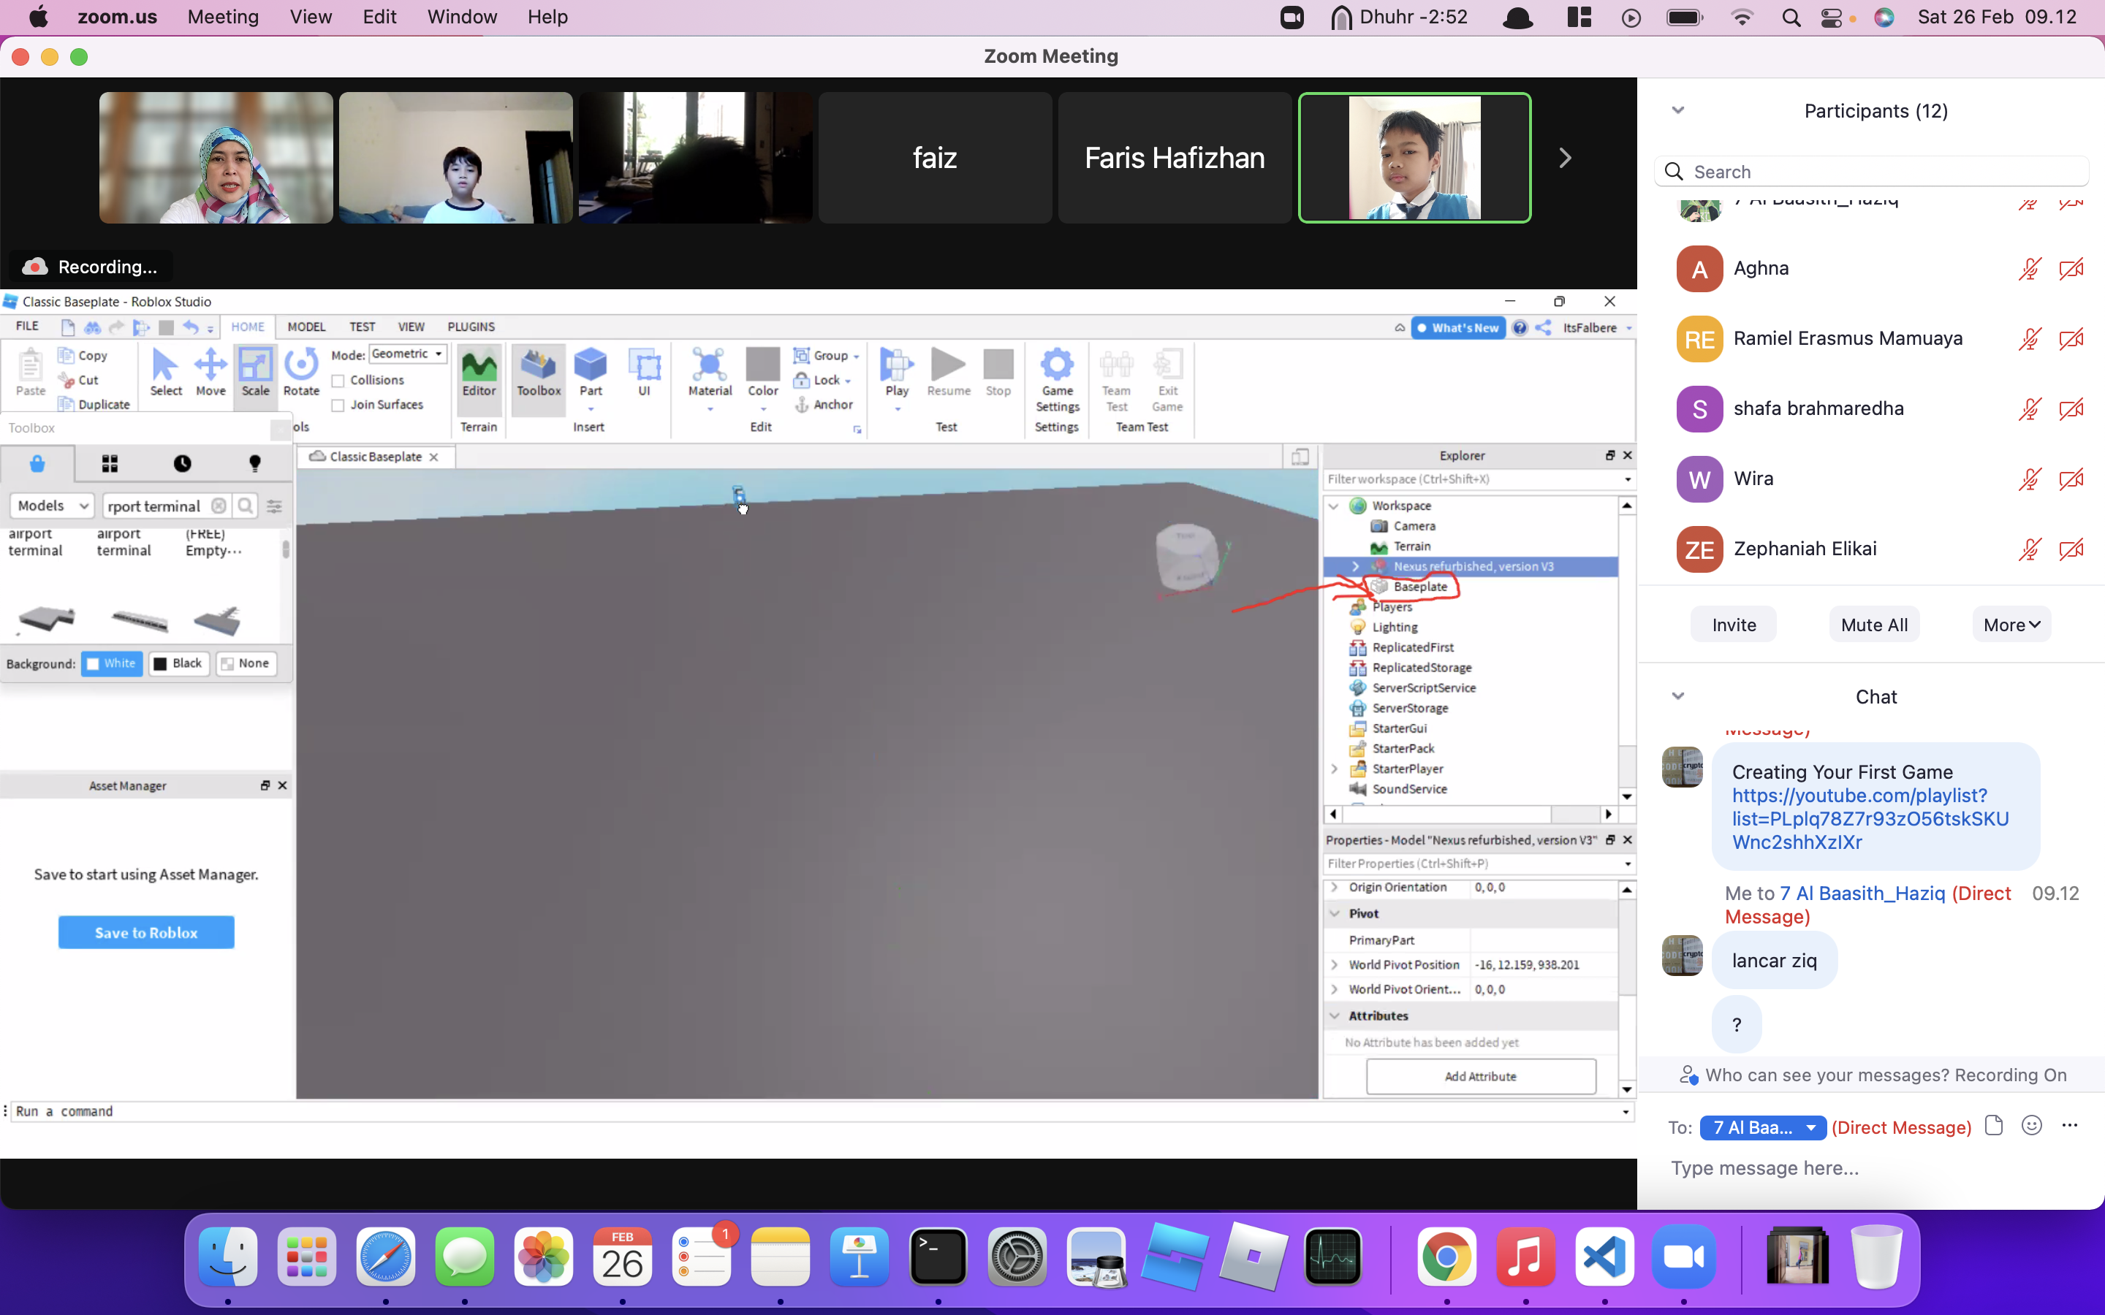Click the emoji icon in Zoom chat
Viewport: 2105px width, 1315px height.
(x=2031, y=1125)
